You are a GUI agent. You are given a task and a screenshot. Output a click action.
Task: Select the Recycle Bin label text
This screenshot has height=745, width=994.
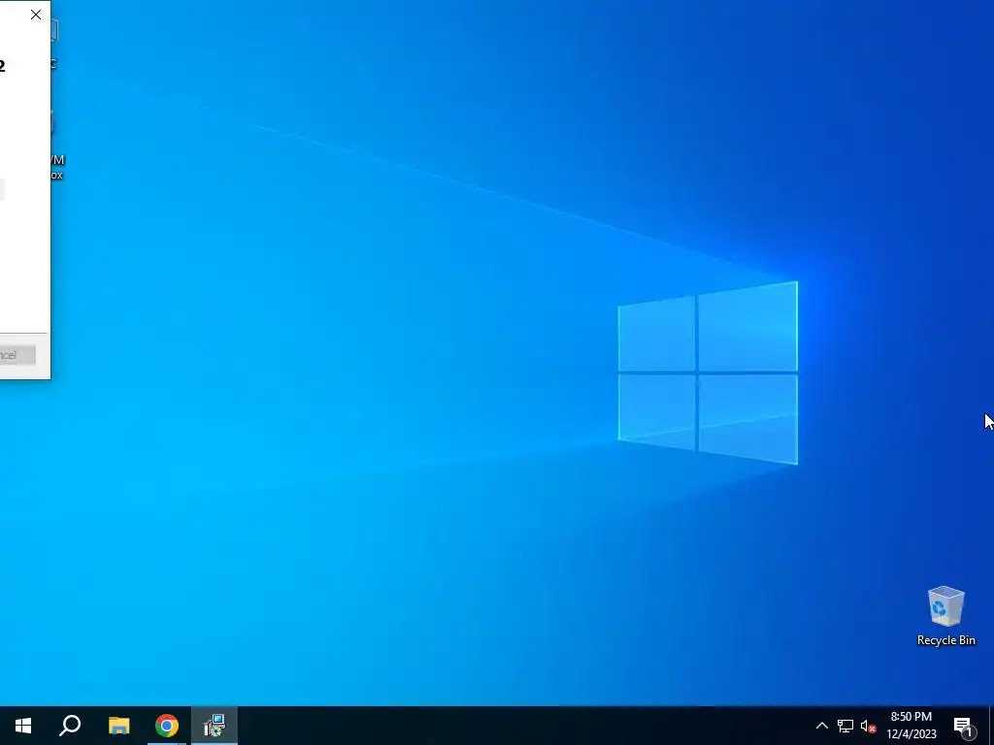tap(945, 640)
